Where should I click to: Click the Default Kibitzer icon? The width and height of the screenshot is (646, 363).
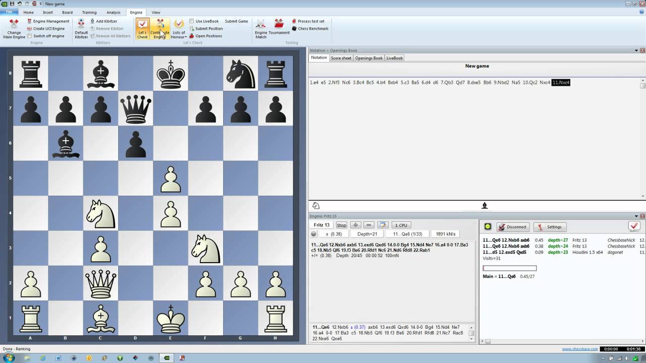81,24
